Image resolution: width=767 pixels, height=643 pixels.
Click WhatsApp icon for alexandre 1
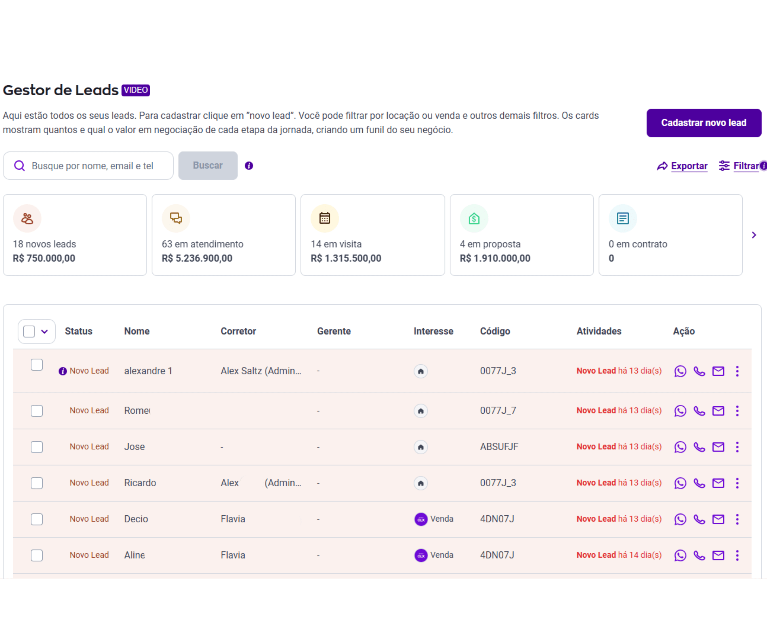pyautogui.click(x=680, y=371)
